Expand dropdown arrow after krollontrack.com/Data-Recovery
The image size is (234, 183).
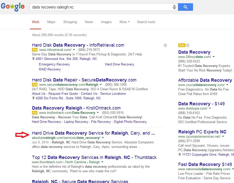pyautogui.click(x=98, y=113)
